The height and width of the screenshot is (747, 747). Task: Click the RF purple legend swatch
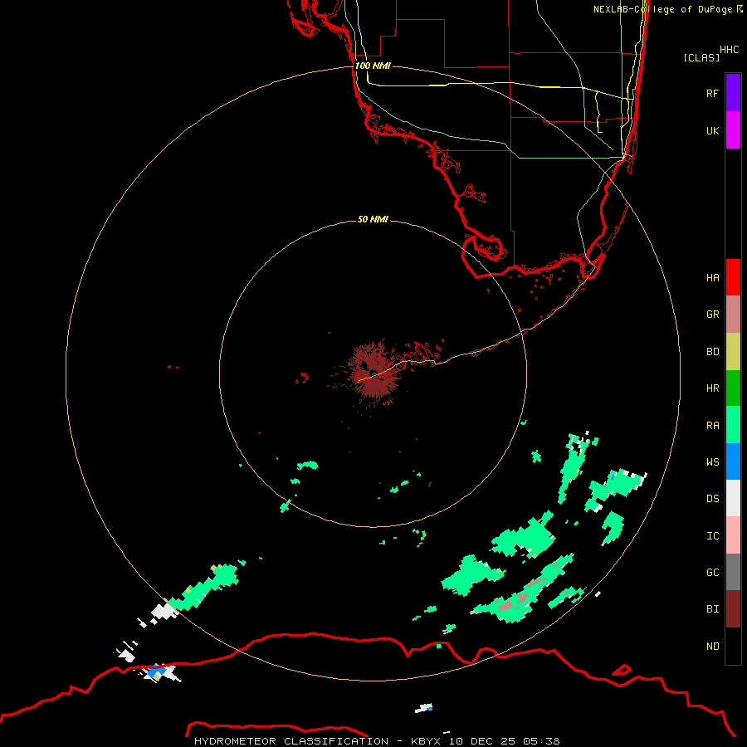click(733, 93)
